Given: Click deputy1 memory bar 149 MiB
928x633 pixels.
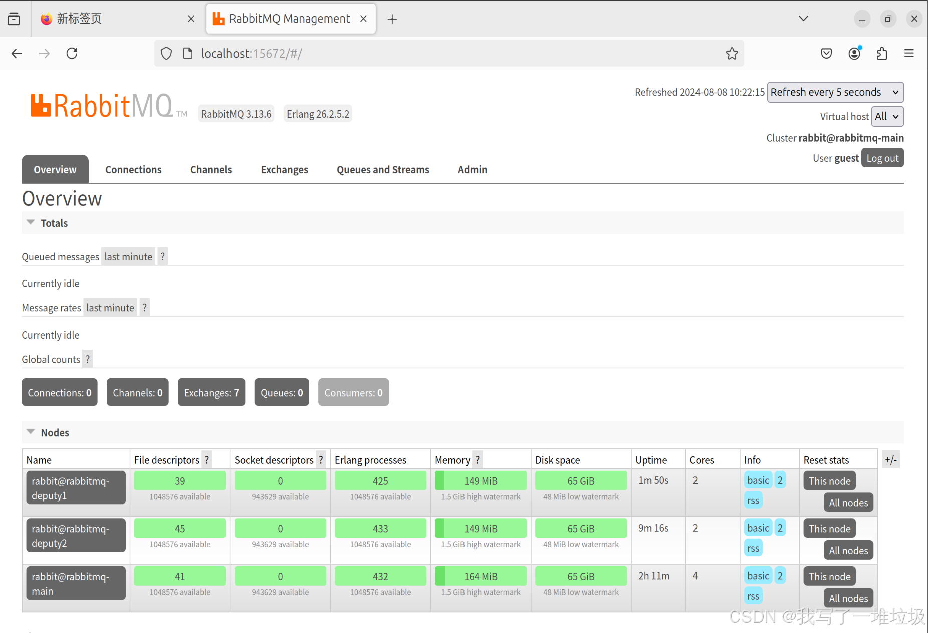Looking at the screenshot, I should [x=481, y=481].
